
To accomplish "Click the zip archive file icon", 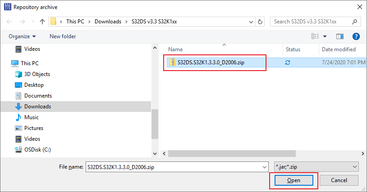I will tap(173, 63).
